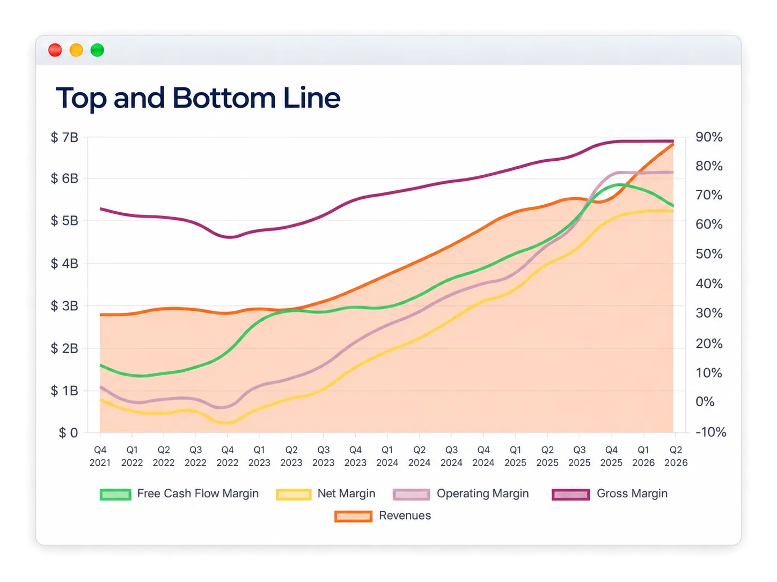Image resolution: width=777 pixels, height=582 pixels.
Task: Click the yellow minimize window button
Action: [x=76, y=50]
